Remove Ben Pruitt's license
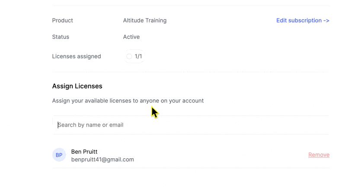 [x=319, y=155]
